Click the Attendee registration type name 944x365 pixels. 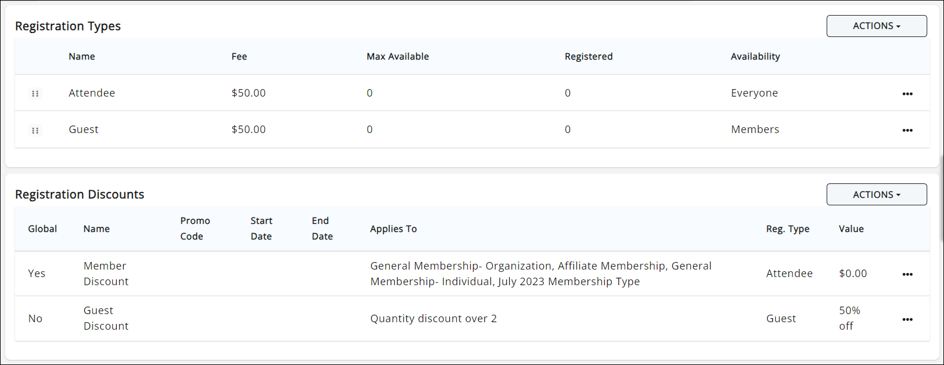point(91,93)
